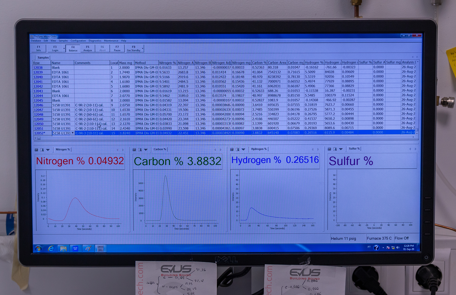Click the print icon in Hydrogen panel

(x=232, y=149)
